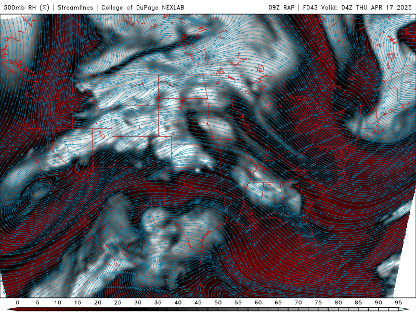The width and height of the screenshot is (416, 312).
Task: Click the '45' label on the color scale
Action: (x=198, y=303)
